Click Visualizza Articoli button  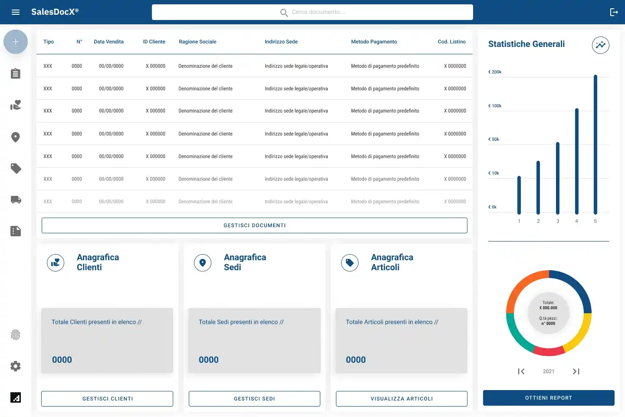(x=401, y=399)
